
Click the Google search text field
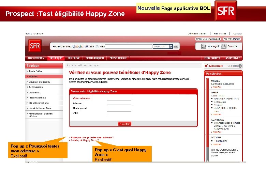point(129,46)
